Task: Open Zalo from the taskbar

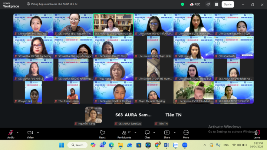Action: coord(175,145)
